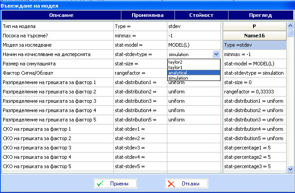Screen dimensions: 295x193
Task: Click the green checkmark on Приеми button
Action: pyautogui.click(x=100, y=184)
